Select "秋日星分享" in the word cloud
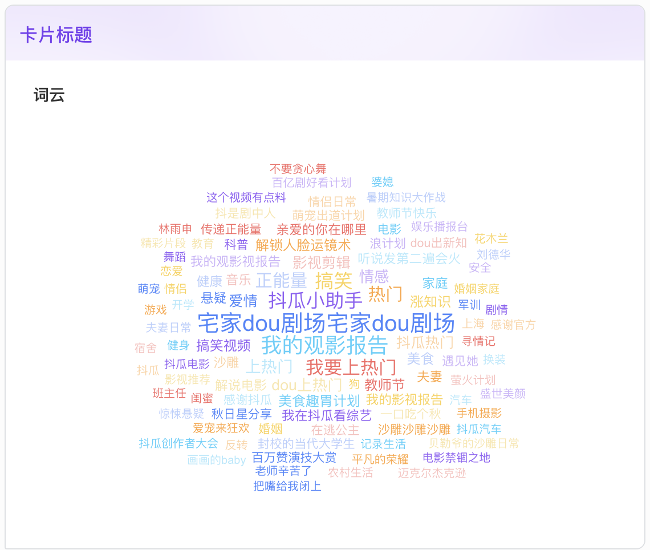The height and width of the screenshot is (550, 650). (242, 414)
